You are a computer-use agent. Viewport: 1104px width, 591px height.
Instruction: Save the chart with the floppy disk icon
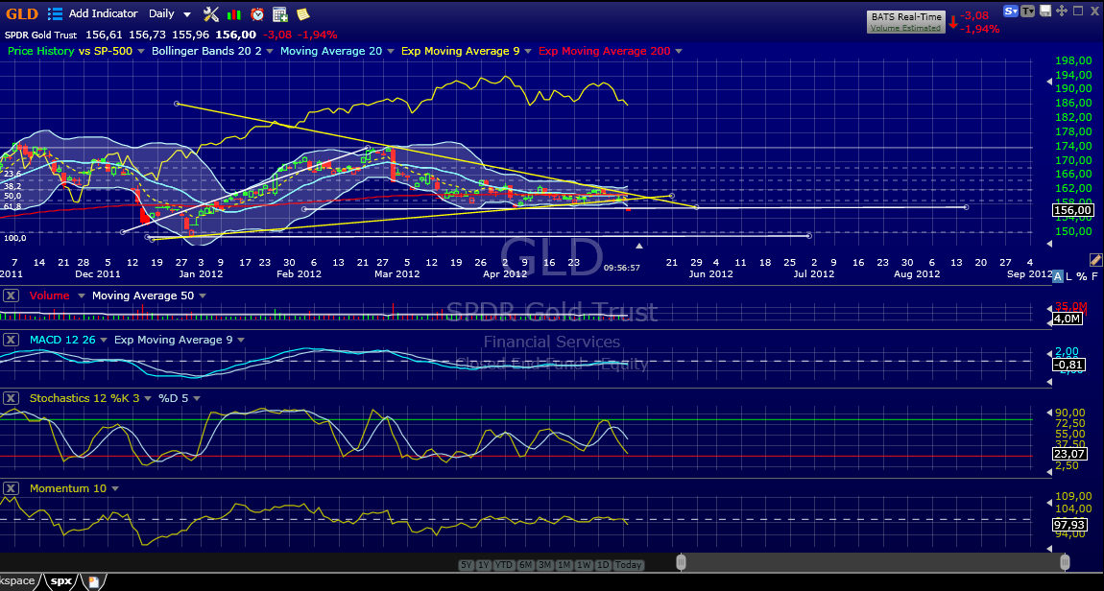pos(1045,11)
